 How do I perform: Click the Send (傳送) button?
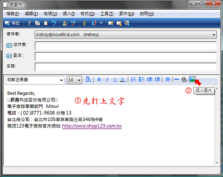pyautogui.click(x=12, y=23)
